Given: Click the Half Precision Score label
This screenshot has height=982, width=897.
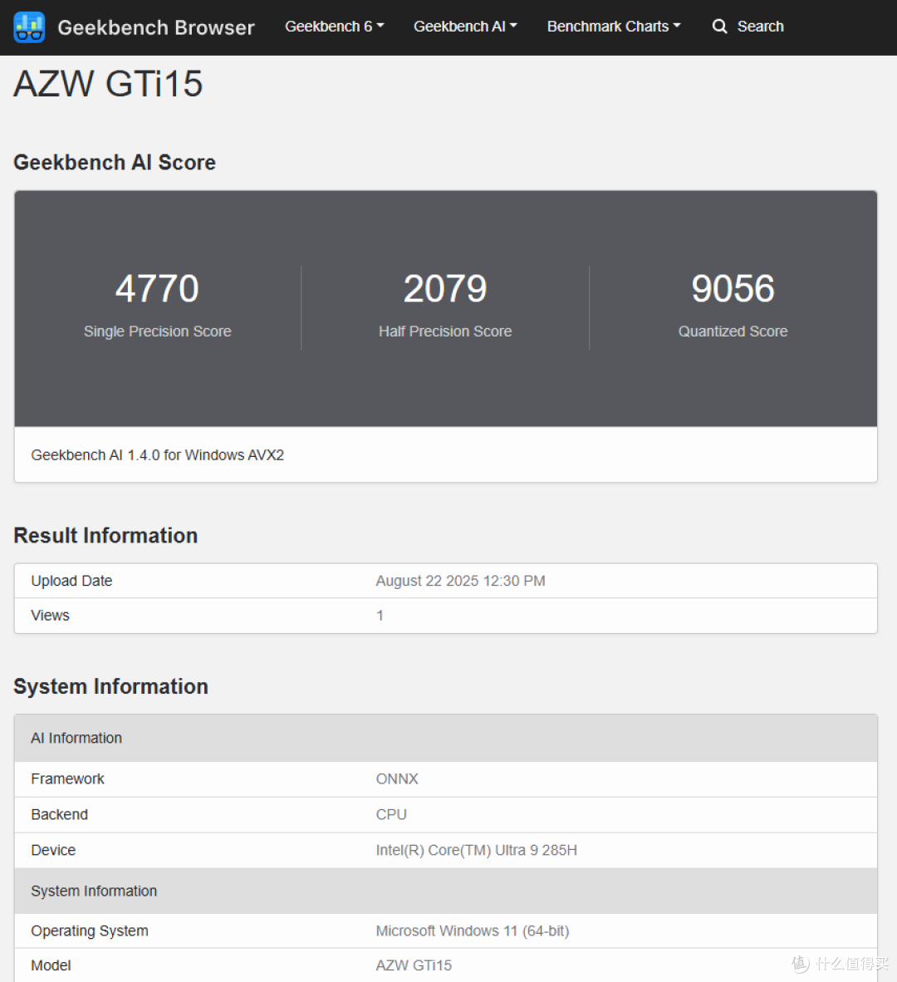Looking at the screenshot, I should [445, 331].
